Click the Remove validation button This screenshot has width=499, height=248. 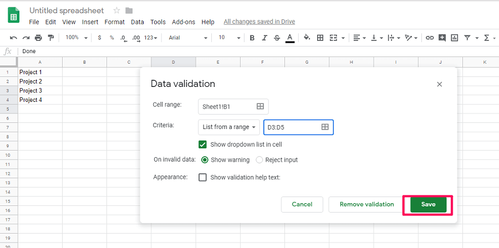[366, 204]
